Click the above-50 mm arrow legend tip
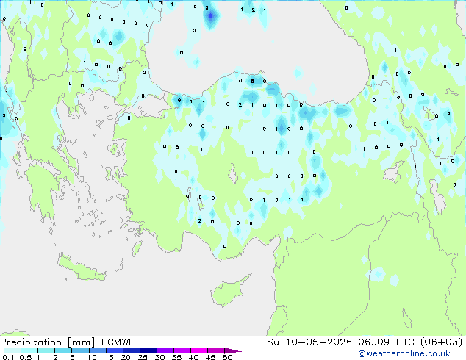466x360 pixels. (x=233, y=350)
